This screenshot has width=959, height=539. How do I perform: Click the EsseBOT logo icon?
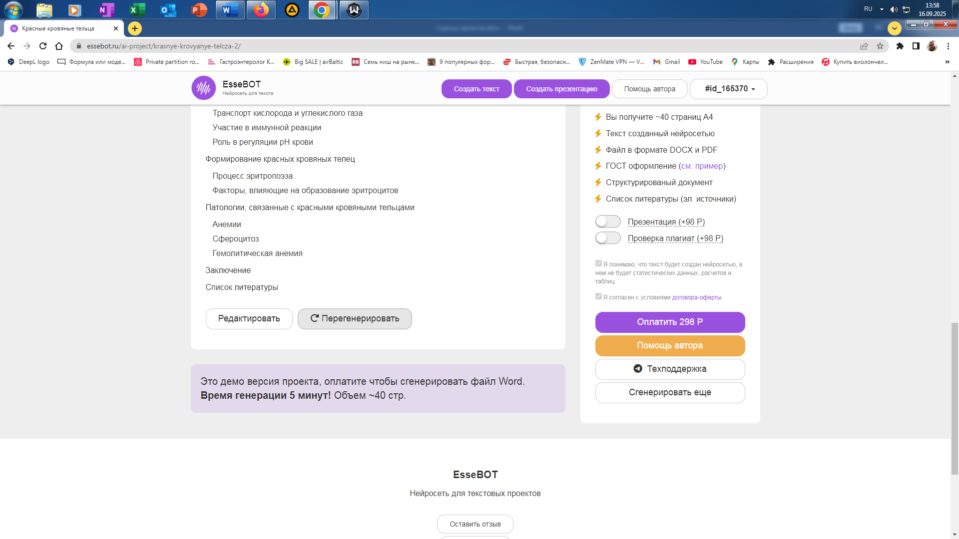[203, 88]
